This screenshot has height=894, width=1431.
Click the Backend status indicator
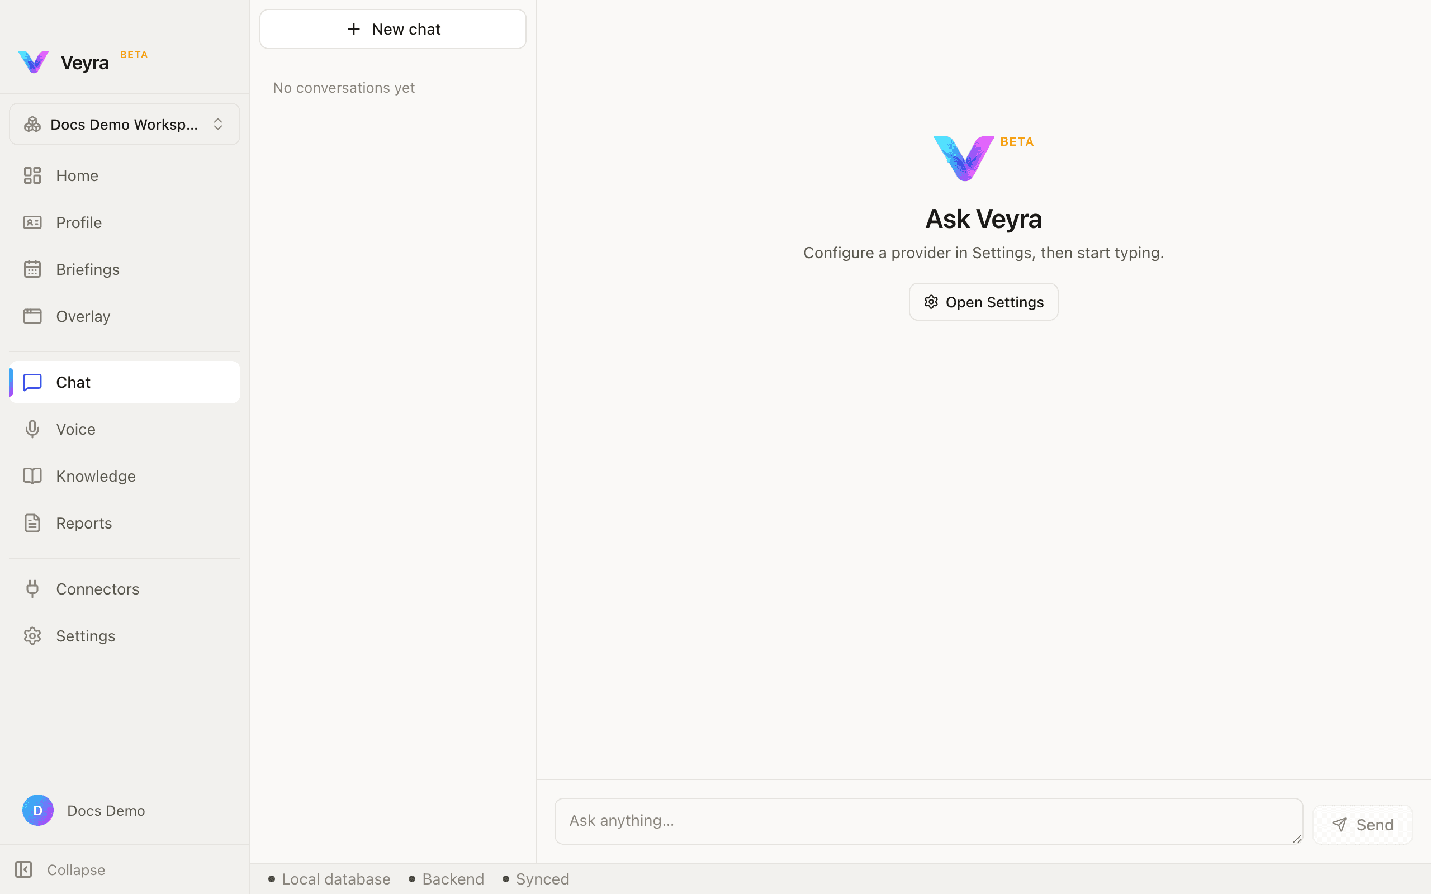point(447,879)
